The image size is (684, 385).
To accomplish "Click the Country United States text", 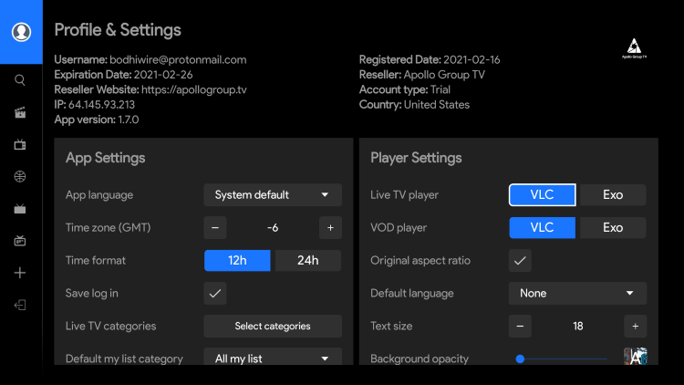I will tap(414, 105).
